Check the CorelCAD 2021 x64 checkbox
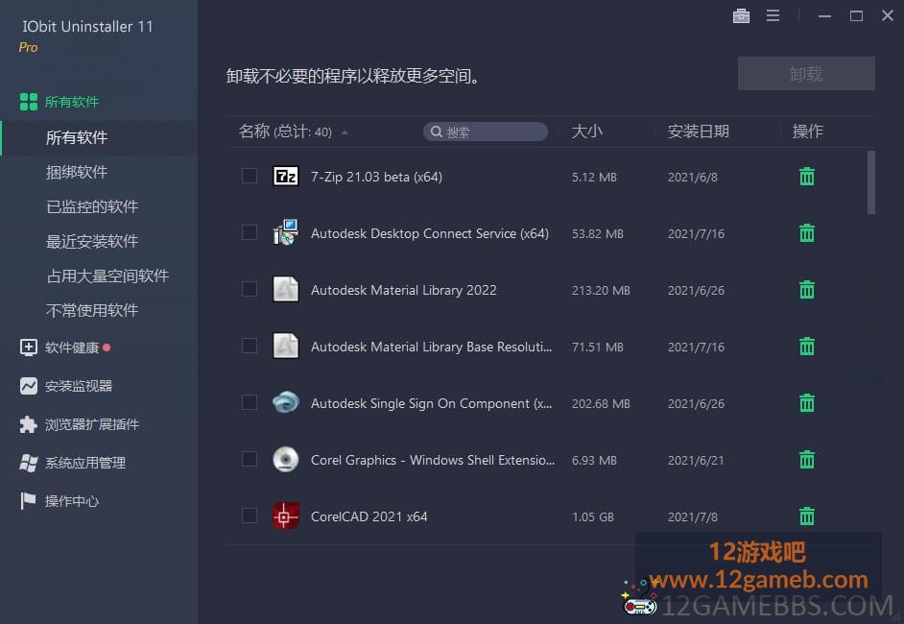This screenshot has height=624, width=904. (250, 515)
